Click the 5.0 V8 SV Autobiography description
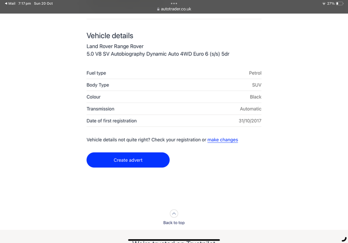 pos(158,54)
